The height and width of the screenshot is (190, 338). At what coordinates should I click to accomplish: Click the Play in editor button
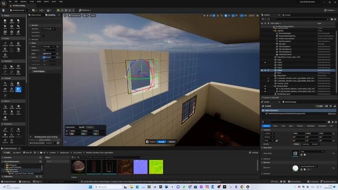click(58, 10)
